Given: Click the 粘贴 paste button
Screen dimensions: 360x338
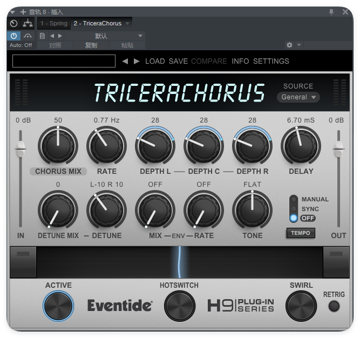Looking at the screenshot, I should 127,45.
